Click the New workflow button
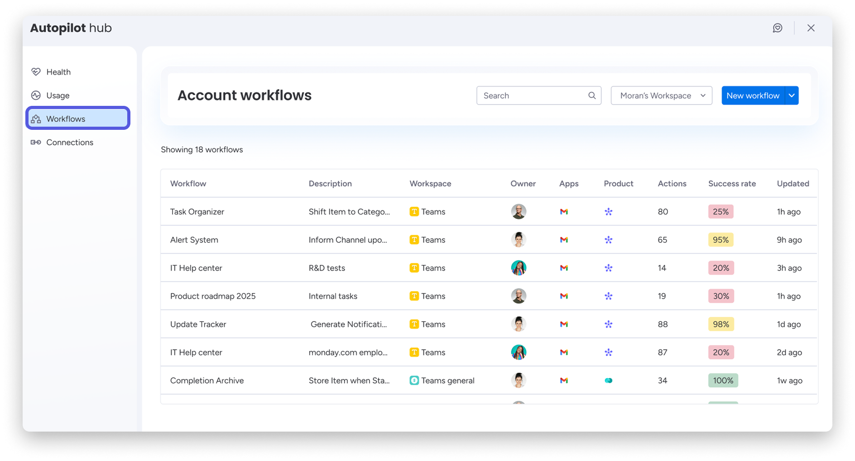 (x=753, y=95)
